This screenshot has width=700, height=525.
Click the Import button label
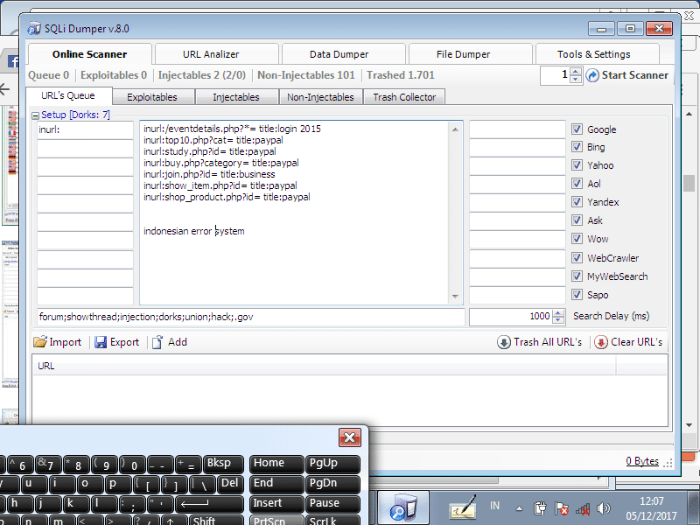pos(65,342)
